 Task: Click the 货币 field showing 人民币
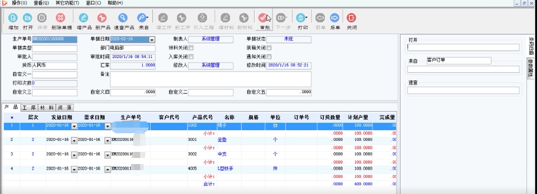coord(55,66)
